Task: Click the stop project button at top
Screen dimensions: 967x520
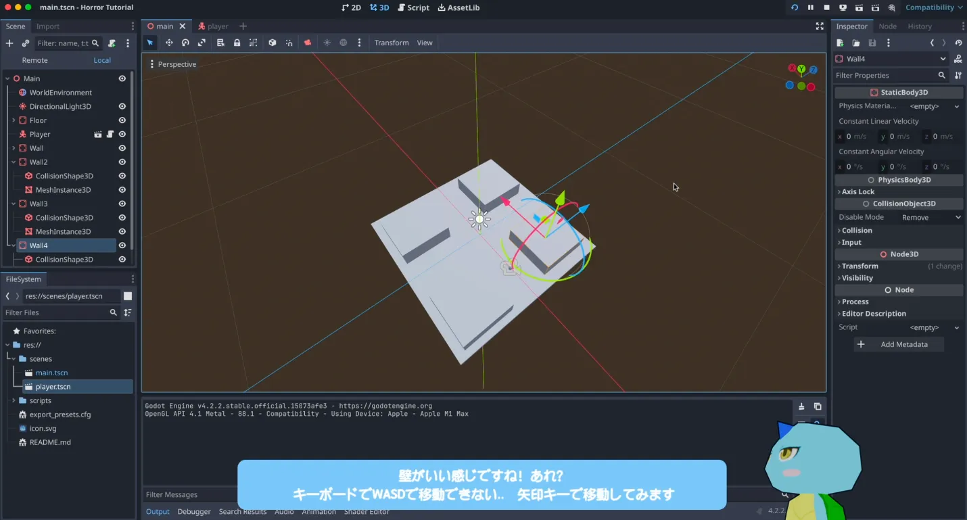Action: click(826, 7)
